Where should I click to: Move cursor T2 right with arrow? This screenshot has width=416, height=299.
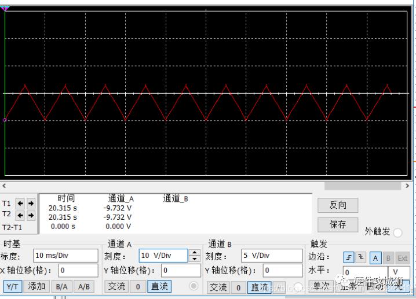pyautogui.click(x=31, y=215)
